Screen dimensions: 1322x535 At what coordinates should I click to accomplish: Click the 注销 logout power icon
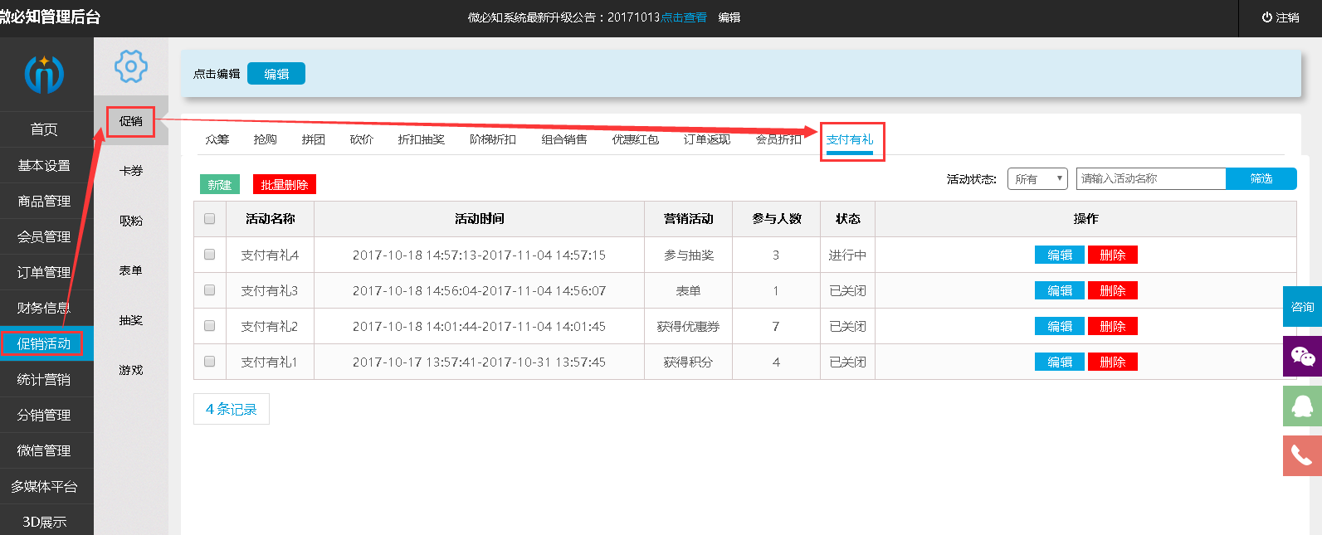[x=1266, y=17]
